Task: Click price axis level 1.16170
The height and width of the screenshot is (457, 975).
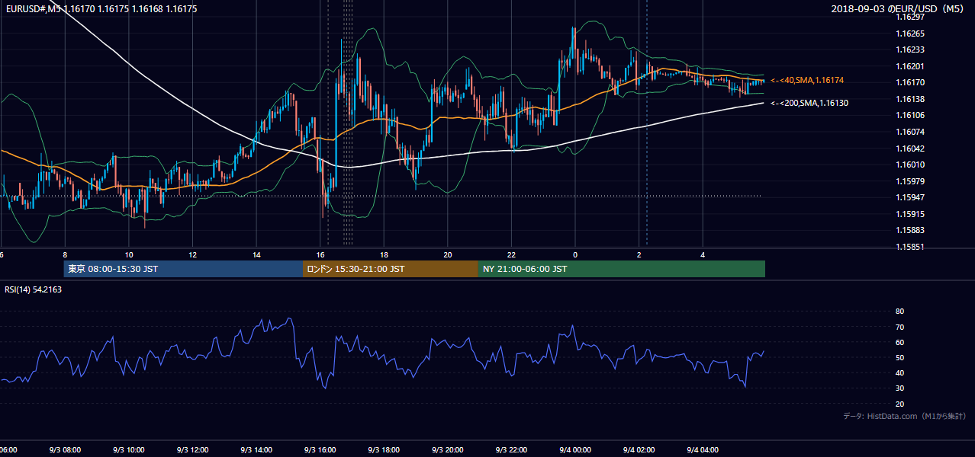Action: tap(909, 82)
